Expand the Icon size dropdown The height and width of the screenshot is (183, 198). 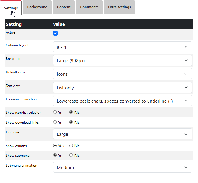(x=122, y=134)
